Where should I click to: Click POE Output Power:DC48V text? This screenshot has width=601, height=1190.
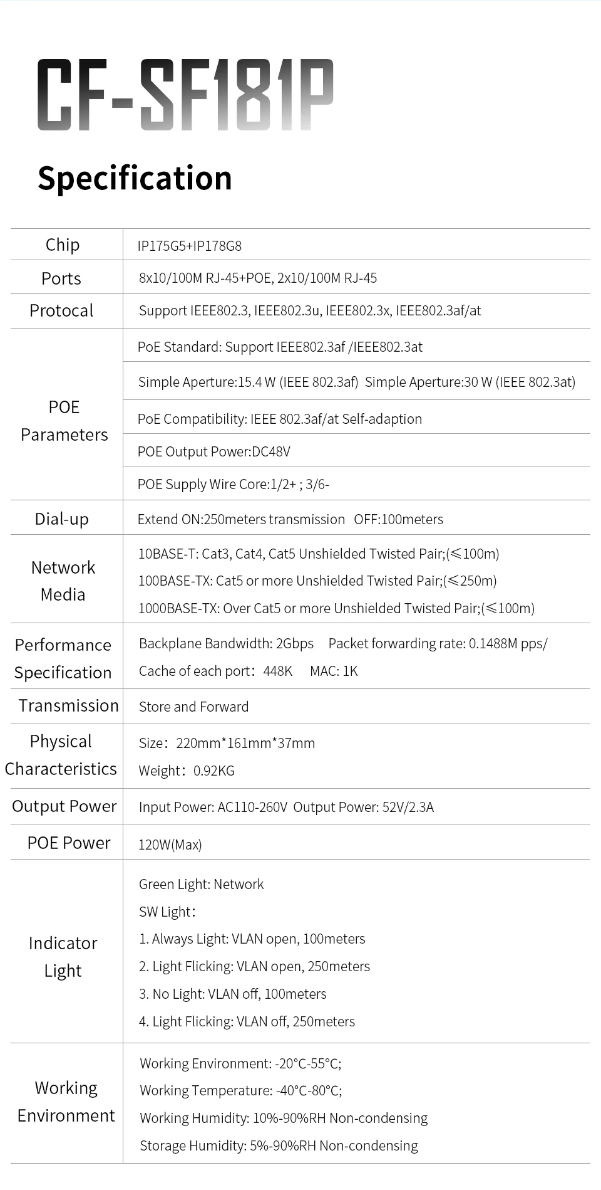[214, 451]
